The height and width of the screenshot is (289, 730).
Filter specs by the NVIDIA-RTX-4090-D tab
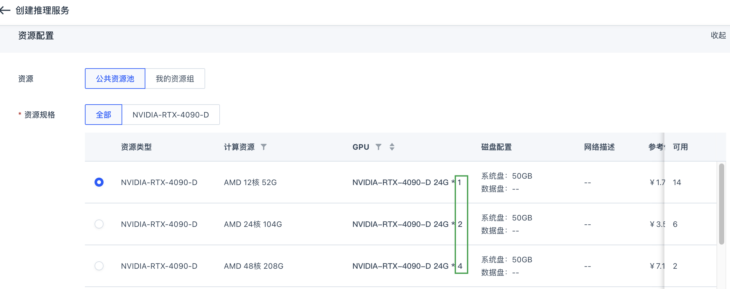tap(171, 115)
